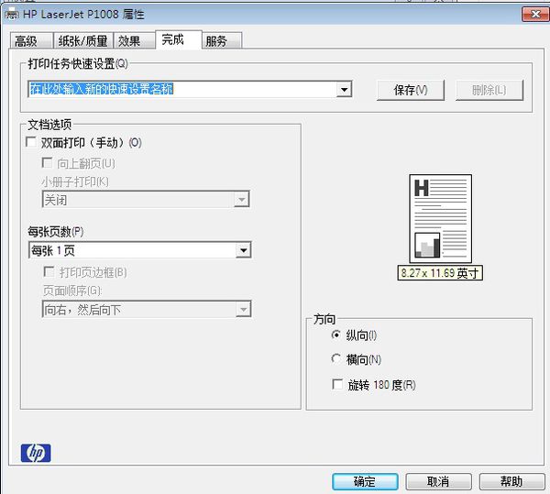
Task: Click the 取消 button
Action: (x=438, y=481)
